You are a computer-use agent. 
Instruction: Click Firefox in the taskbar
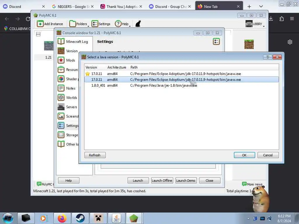62,218
